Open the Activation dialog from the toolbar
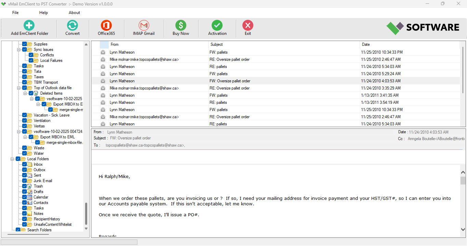 [x=217, y=28]
